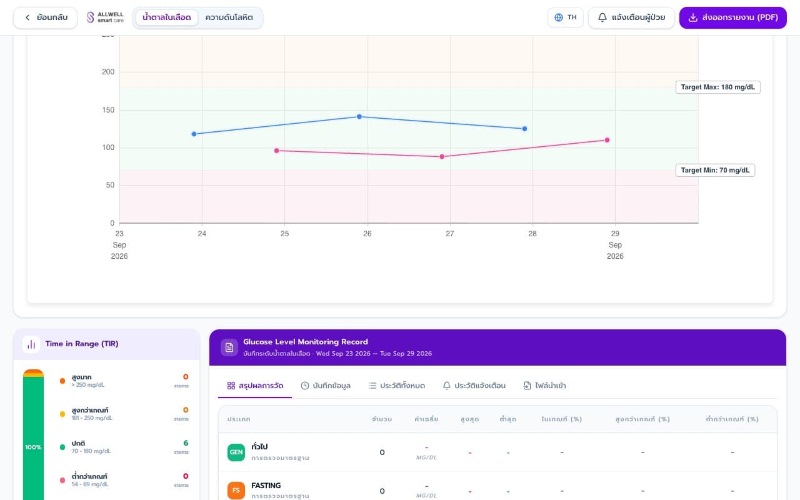Click the ALLWELL smart care logo
This screenshot has height=500, width=800.
(x=105, y=17)
